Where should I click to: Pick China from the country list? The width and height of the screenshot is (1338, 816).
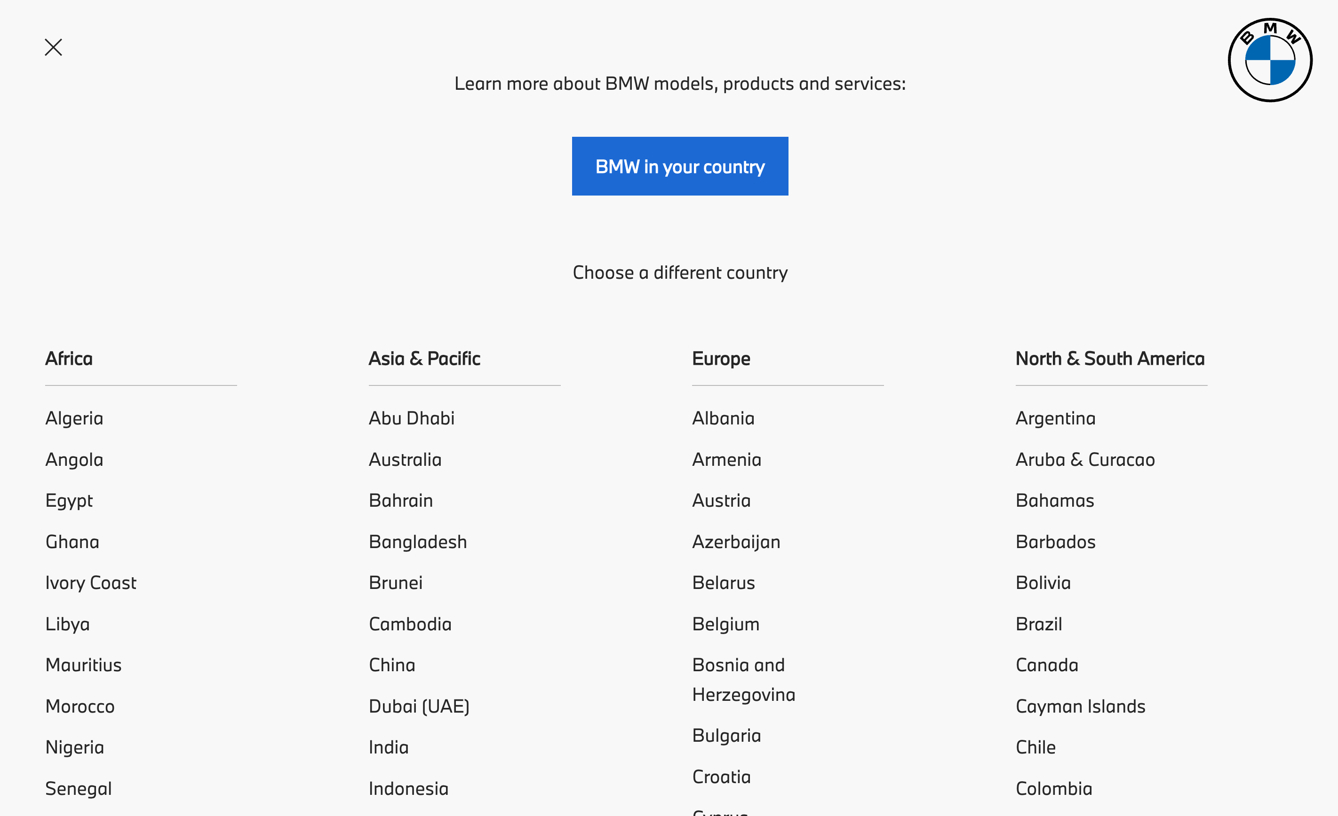[392, 665]
